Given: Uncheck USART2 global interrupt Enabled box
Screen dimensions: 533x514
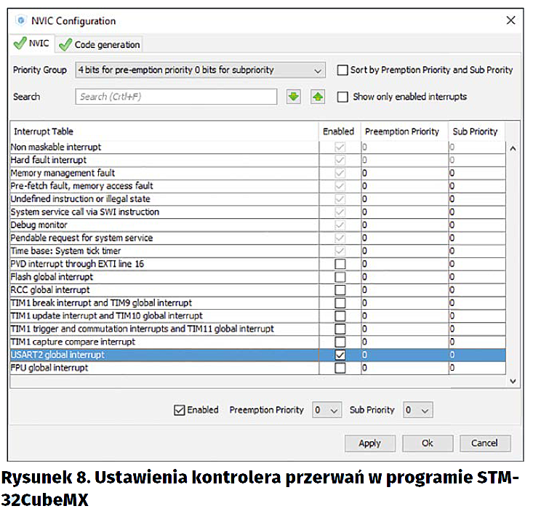Looking at the screenshot, I should 340,355.
